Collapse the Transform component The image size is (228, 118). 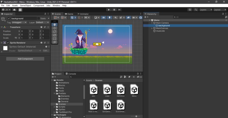2,27
